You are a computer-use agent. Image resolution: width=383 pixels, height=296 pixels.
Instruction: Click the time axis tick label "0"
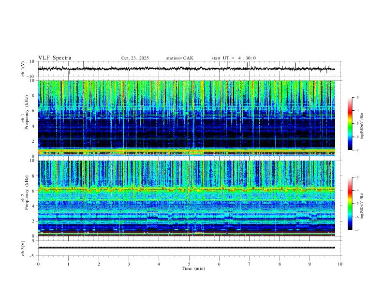[38, 264]
